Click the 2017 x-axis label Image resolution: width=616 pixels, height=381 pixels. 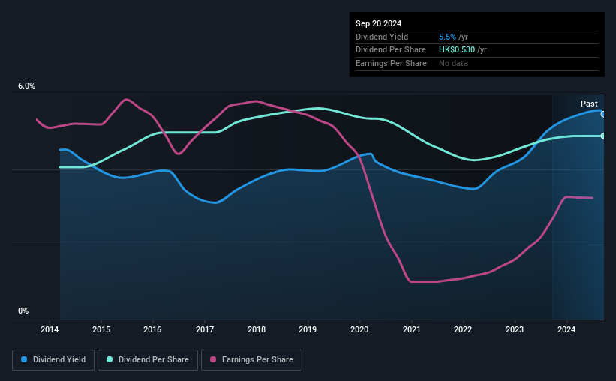(205, 329)
